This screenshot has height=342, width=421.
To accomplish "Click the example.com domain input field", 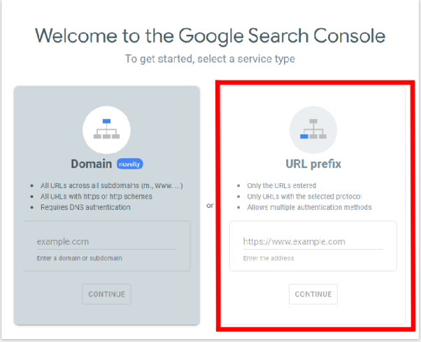I will (106, 241).
